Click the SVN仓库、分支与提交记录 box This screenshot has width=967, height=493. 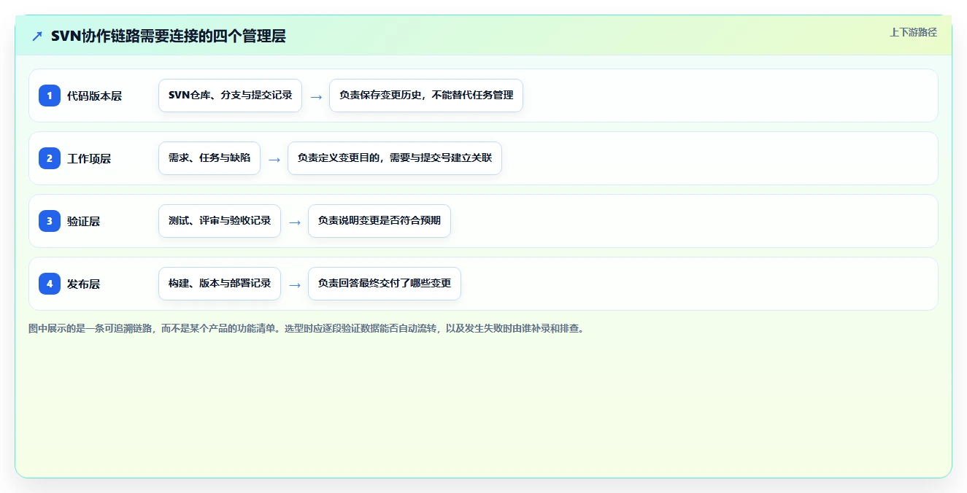click(230, 96)
